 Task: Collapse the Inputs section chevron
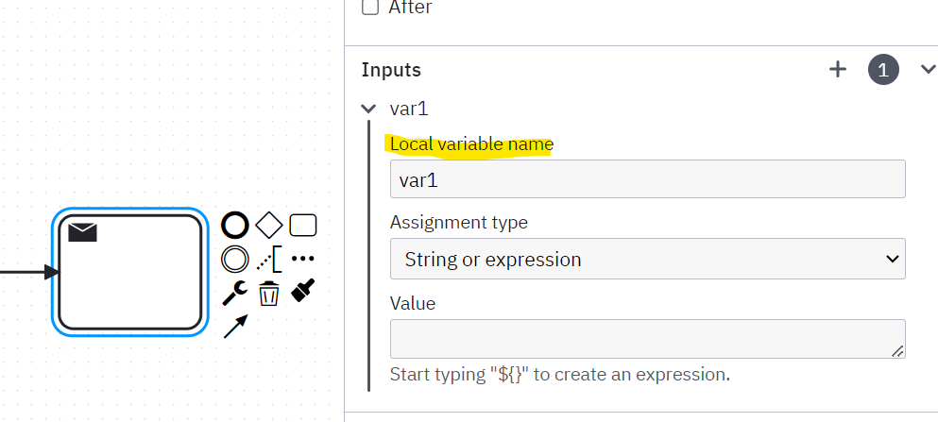click(928, 69)
